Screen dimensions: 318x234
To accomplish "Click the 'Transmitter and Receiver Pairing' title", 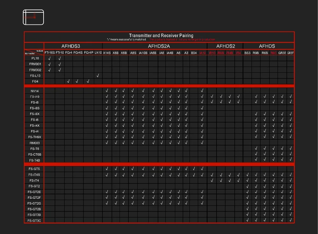I will [x=161, y=36].
